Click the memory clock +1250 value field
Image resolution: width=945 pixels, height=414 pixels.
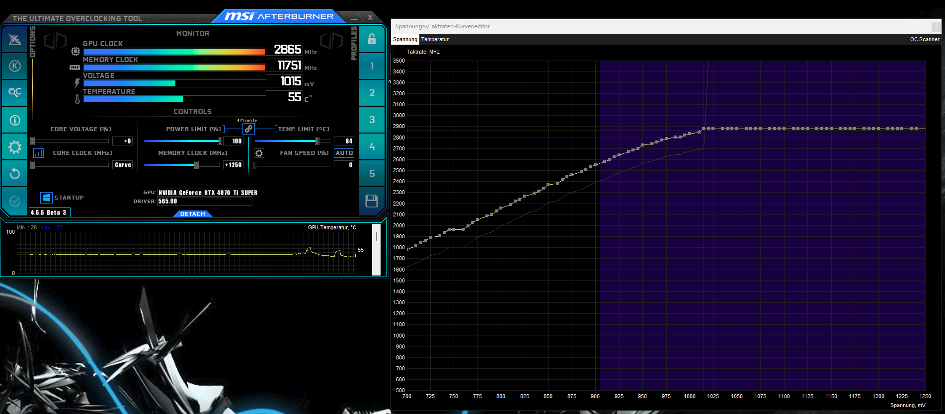pos(233,165)
